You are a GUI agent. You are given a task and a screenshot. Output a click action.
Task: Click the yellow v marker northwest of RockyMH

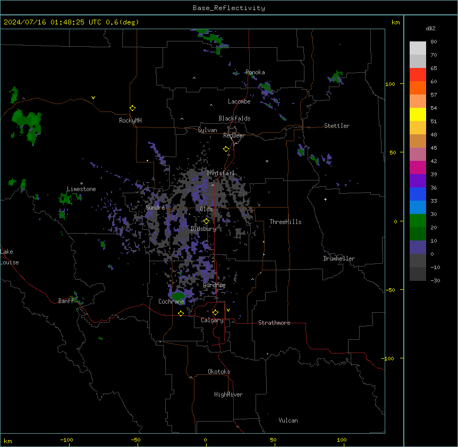tap(93, 98)
